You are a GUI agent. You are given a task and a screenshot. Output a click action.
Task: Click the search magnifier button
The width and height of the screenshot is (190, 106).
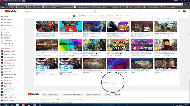tap(95, 11)
